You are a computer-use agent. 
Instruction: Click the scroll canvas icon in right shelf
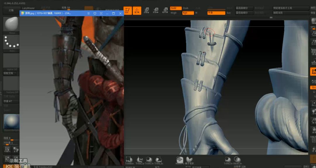coord(314,111)
